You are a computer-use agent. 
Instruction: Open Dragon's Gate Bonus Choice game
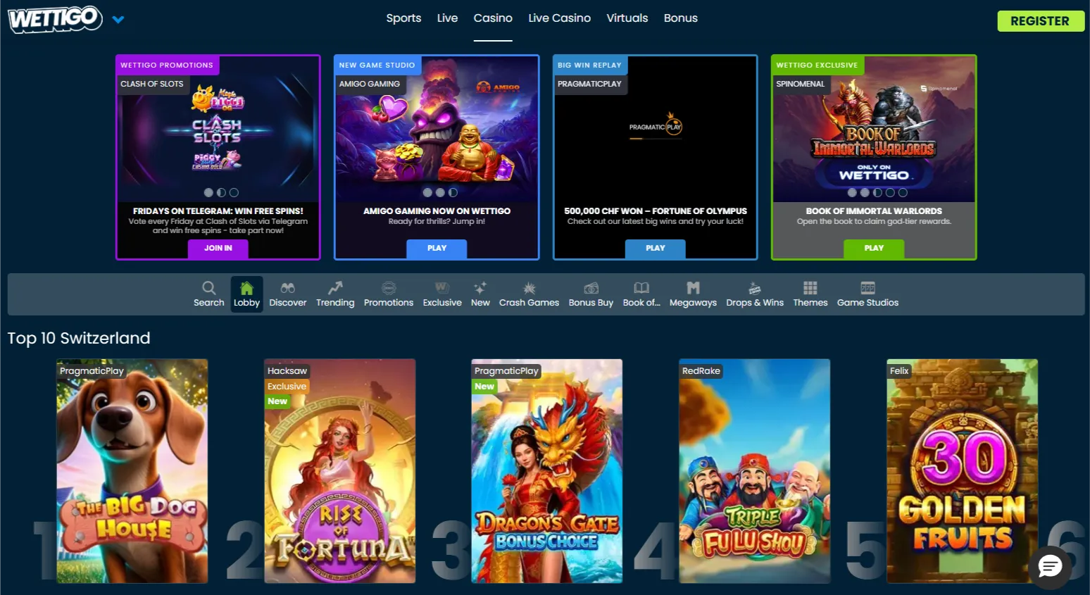pos(546,471)
